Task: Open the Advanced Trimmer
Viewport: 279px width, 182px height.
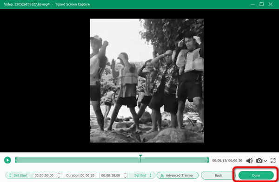Action: (x=178, y=175)
